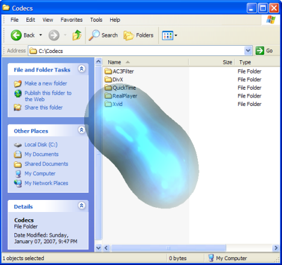
Task: Click the Share this folder icon
Action: click(17, 107)
